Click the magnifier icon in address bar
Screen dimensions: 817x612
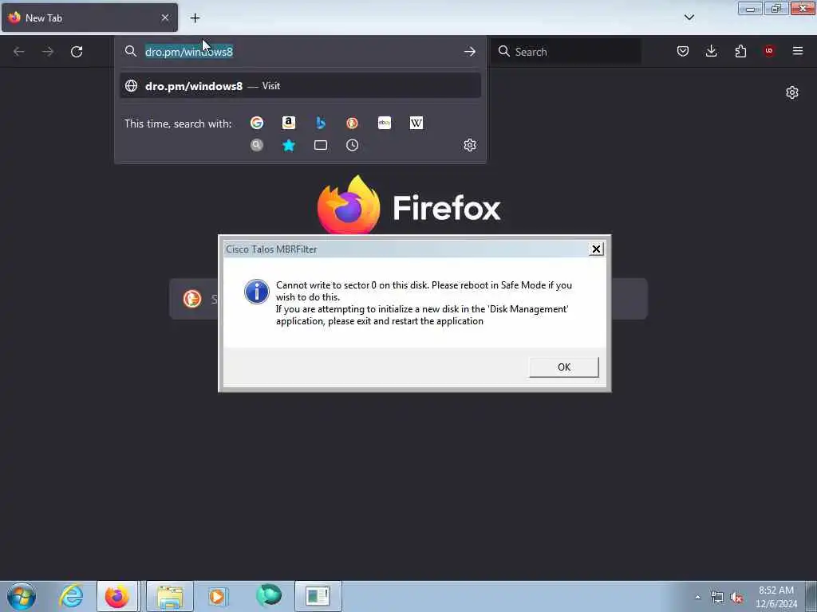pyautogui.click(x=131, y=51)
